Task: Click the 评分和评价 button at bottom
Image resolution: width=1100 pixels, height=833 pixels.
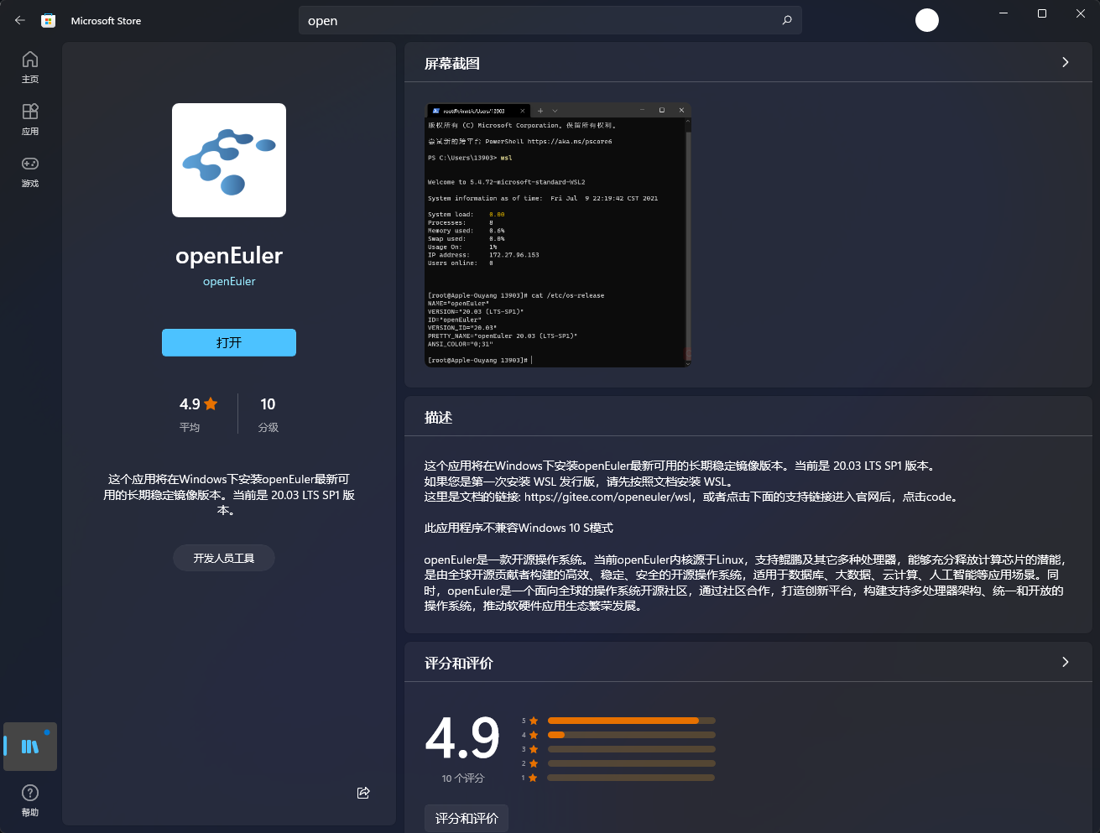Action: 467,818
